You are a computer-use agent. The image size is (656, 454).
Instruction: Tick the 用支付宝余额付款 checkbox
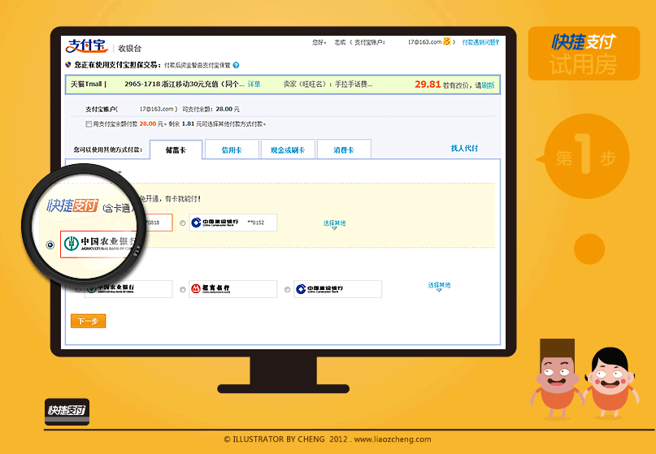[x=89, y=124]
